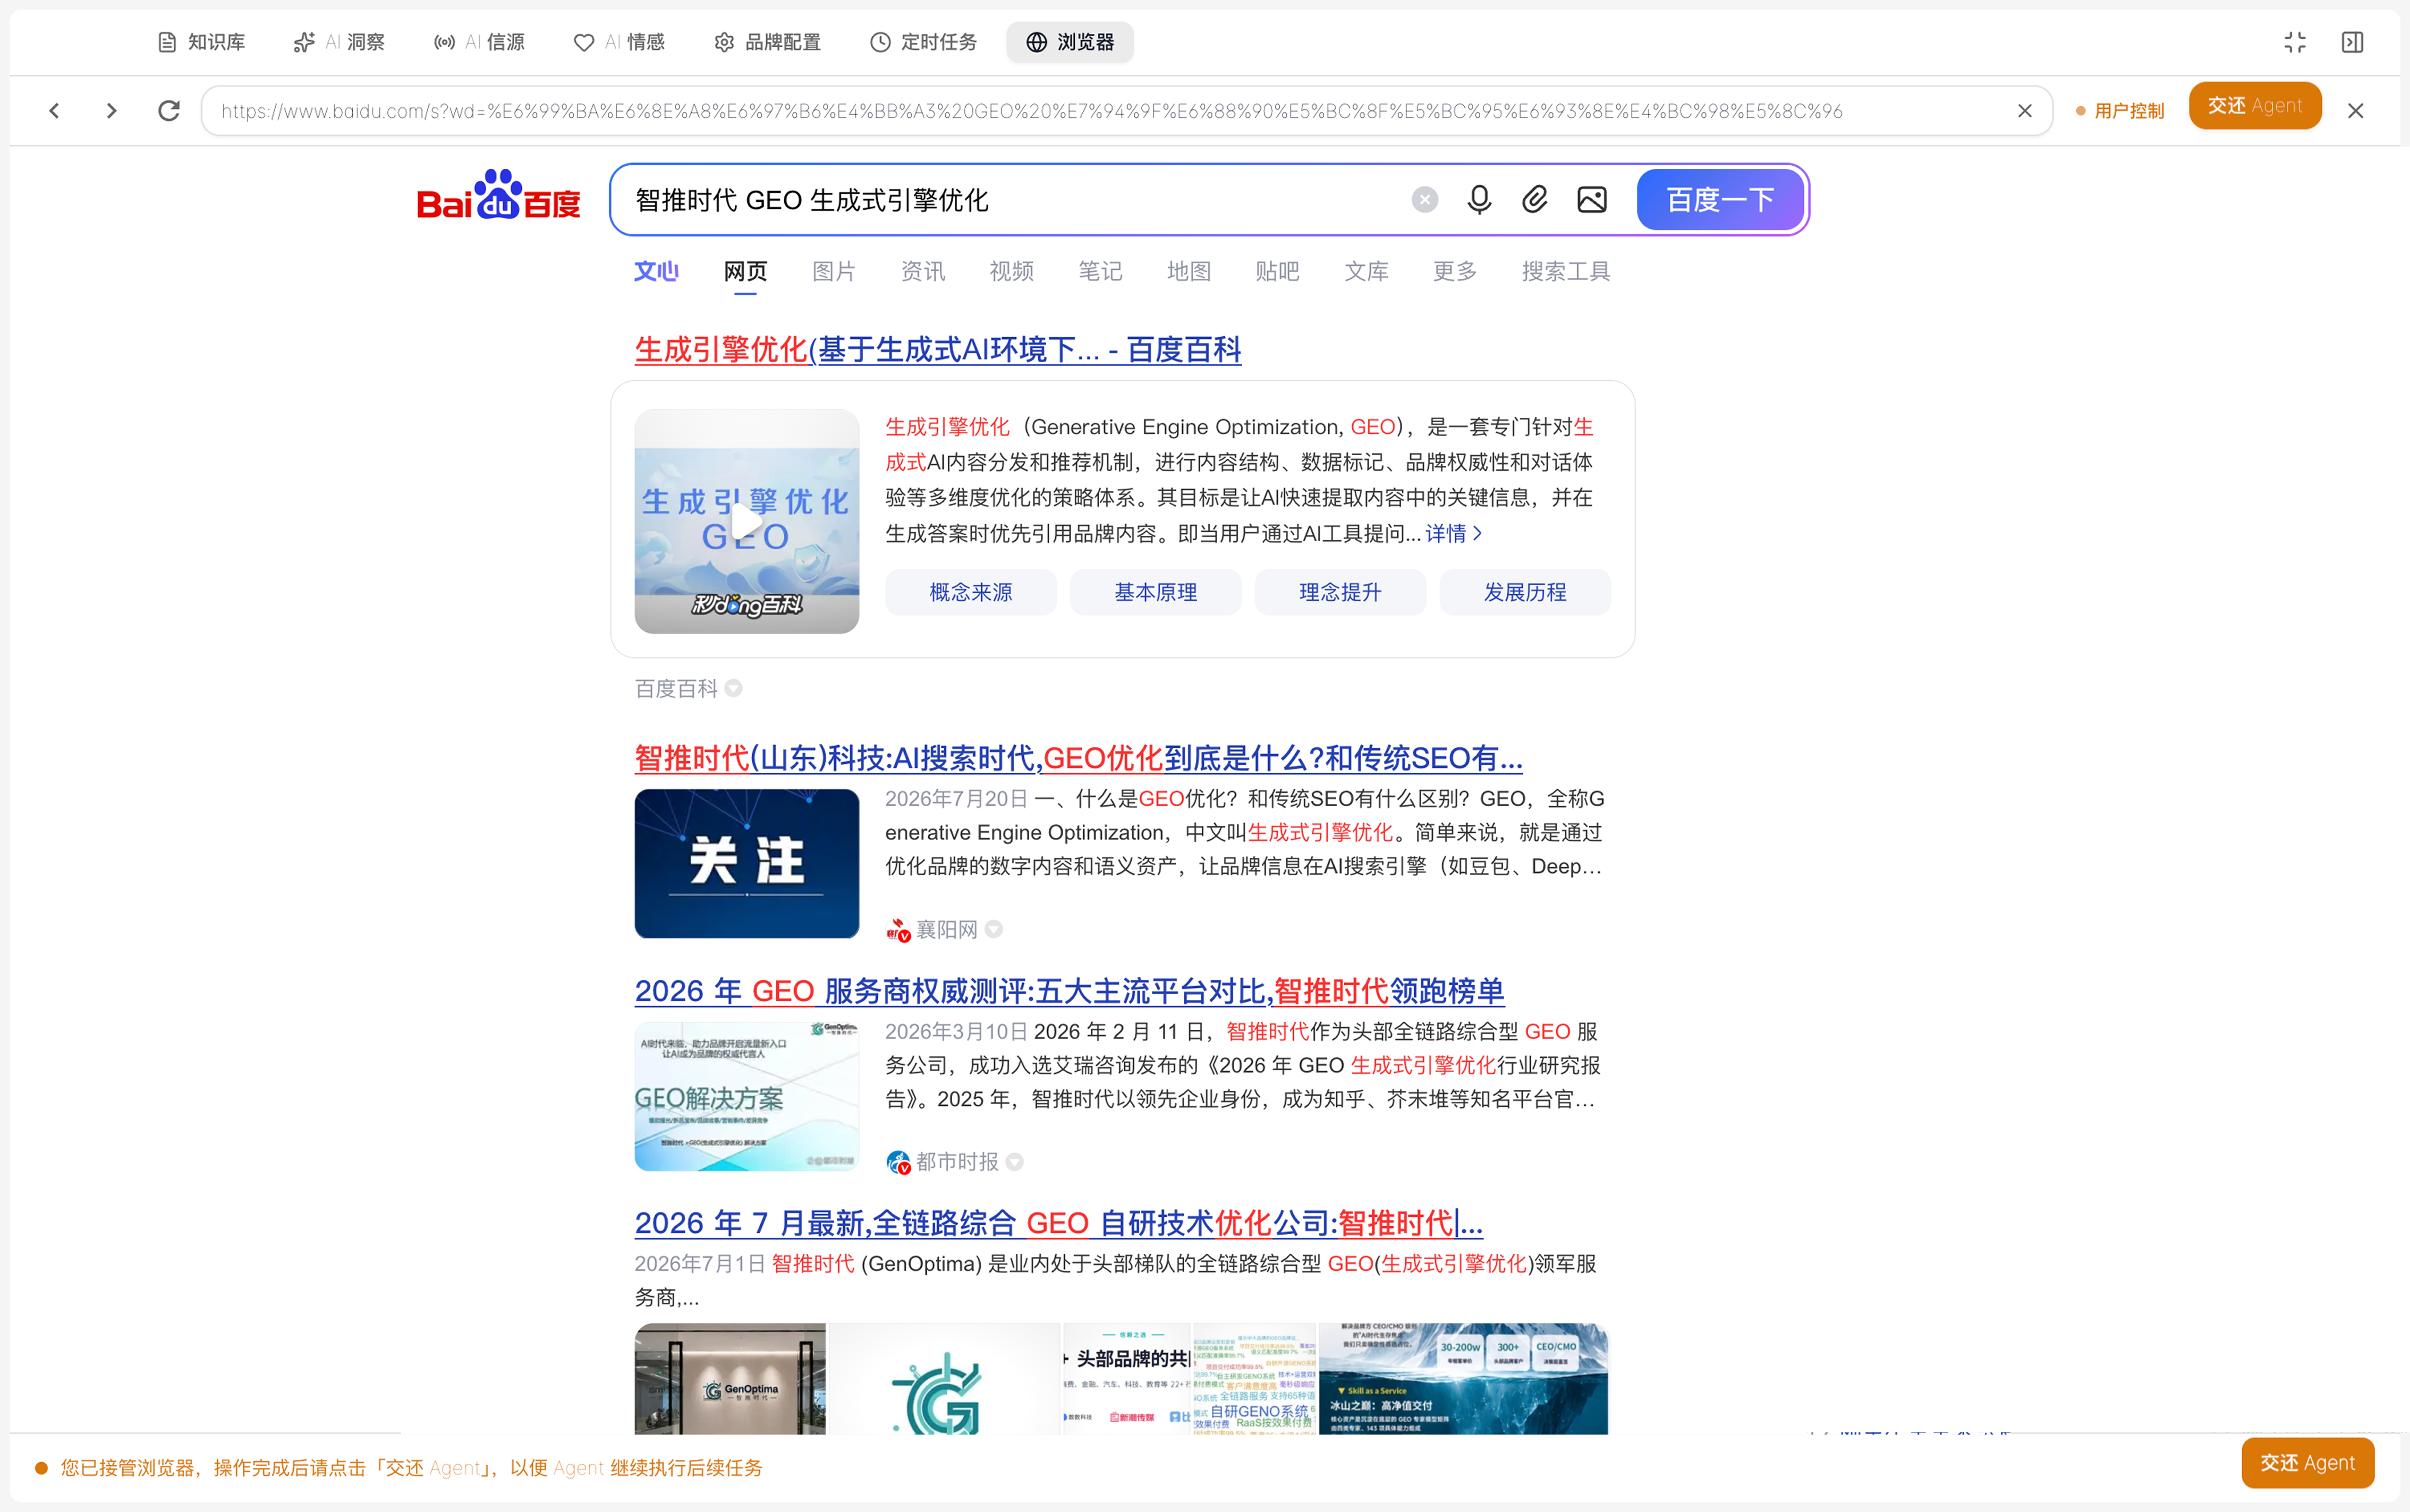
Task: Click the top 交还 Agent button
Action: pyautogui.click(x=2255, y=105)
